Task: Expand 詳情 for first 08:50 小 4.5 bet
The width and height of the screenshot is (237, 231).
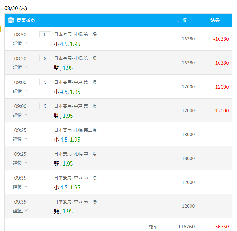Action: click(x=18, y=43)
